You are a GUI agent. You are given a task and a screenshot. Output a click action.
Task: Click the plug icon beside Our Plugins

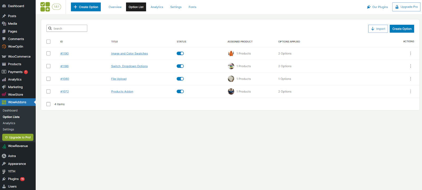[369, 7]
